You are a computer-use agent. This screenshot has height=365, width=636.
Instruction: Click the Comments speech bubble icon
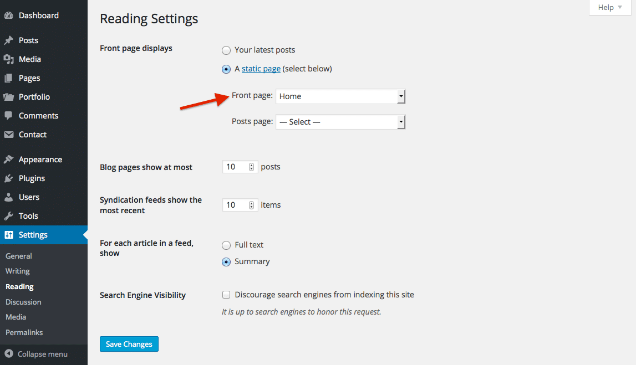8,116
